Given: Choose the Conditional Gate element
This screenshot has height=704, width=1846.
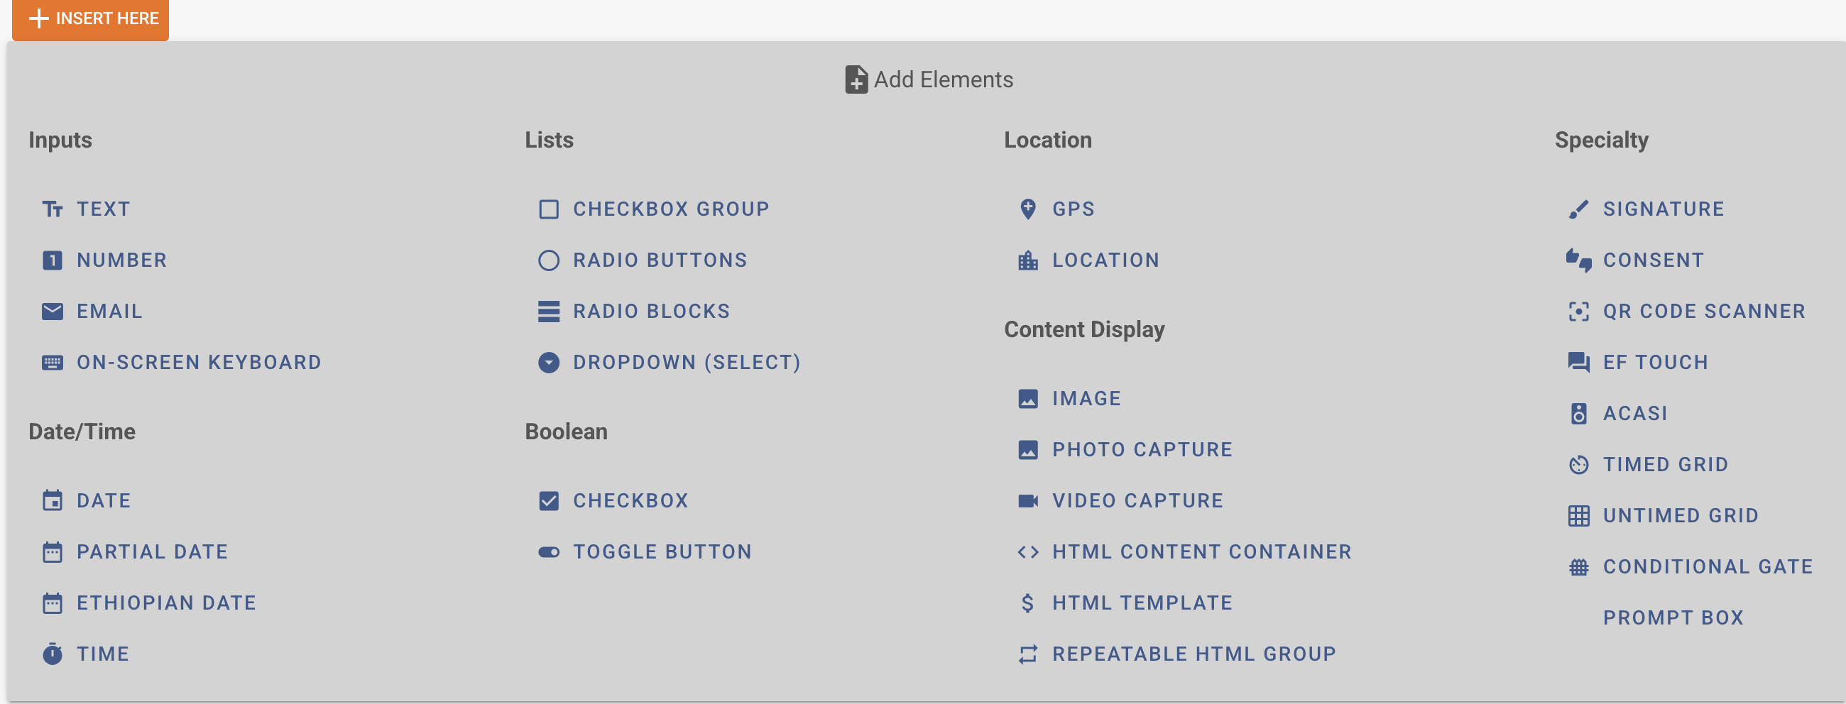Looking at the screenshot, I should (x=1691, y=567).
